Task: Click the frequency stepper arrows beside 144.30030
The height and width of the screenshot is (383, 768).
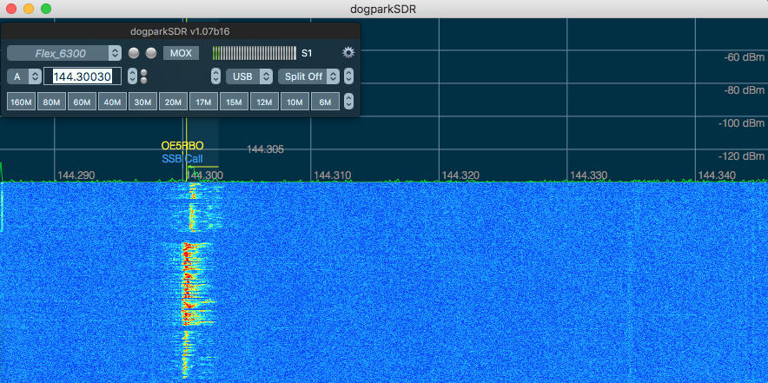Action: click(132, 76)
